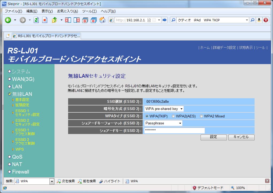This screenshot has width=273, height=193.
Task: Open ESSID 1 セキュリティ設定 sidebar link
Action: pos(27,113)
